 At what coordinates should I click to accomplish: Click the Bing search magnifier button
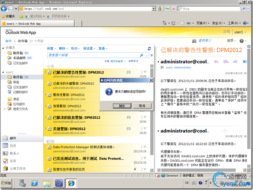tap(244, 9)
